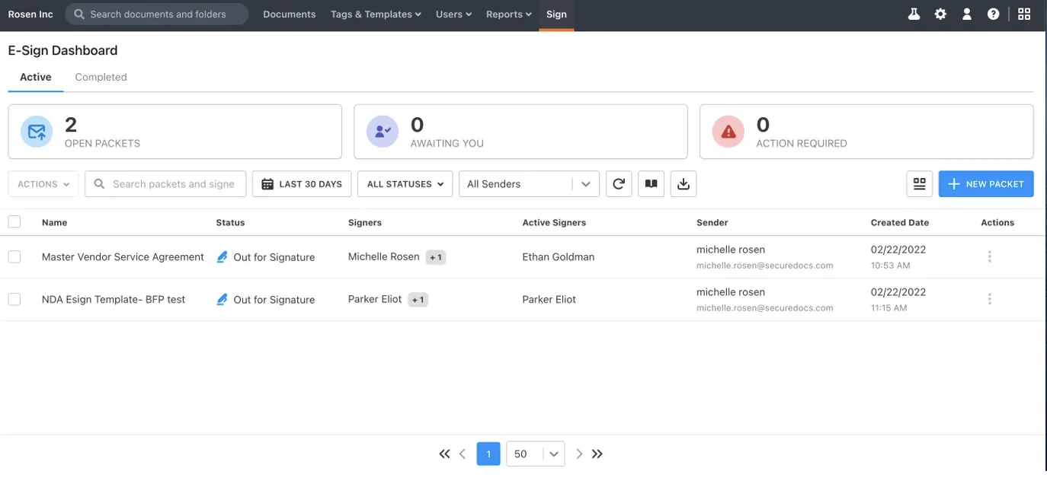Click the +1 badge next to Michelle Rosen
Image resolution: width=1047 pixels, height=487 pixels.
coord(436,257)
